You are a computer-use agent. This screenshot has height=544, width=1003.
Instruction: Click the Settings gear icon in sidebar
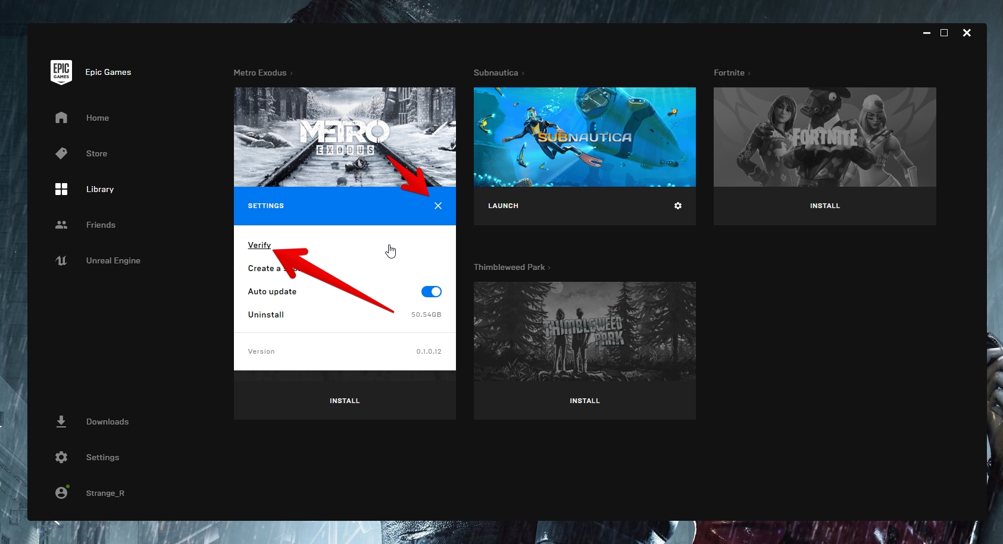[61, 457]
